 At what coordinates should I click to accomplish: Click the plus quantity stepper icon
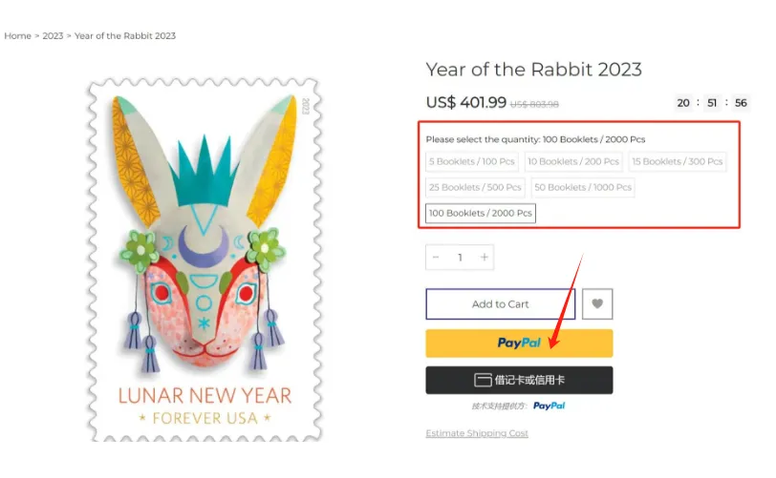tap(484, 257)
